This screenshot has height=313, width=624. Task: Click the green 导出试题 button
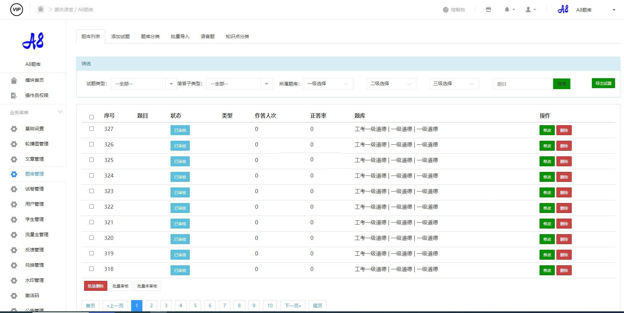(x=603, y=83)
